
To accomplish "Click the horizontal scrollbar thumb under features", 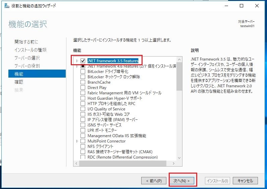I will pos(123,163).
